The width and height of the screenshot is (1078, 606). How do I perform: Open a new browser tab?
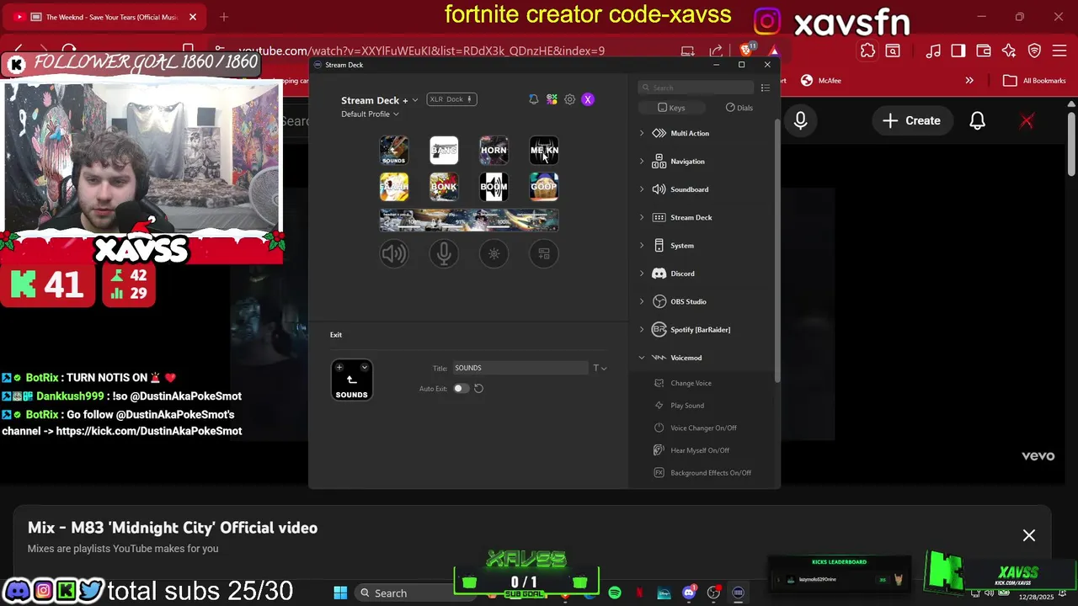(x=224, y=17)
